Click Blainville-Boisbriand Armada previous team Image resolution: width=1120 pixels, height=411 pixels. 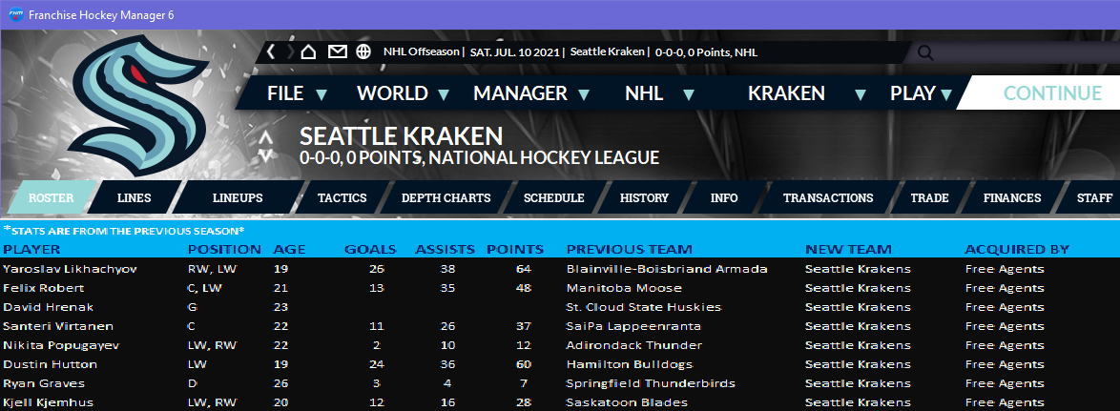click(667, 269)
